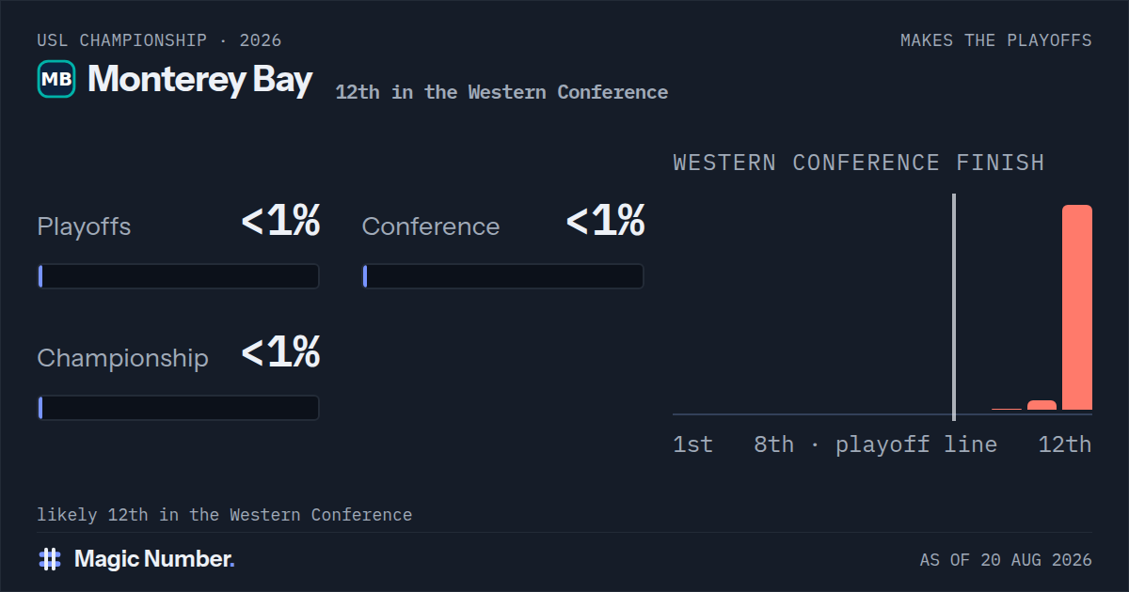This screenshot has width=1129, height=592.
Task: Click the Playoffs <1% value
Action: coord(280,222)
